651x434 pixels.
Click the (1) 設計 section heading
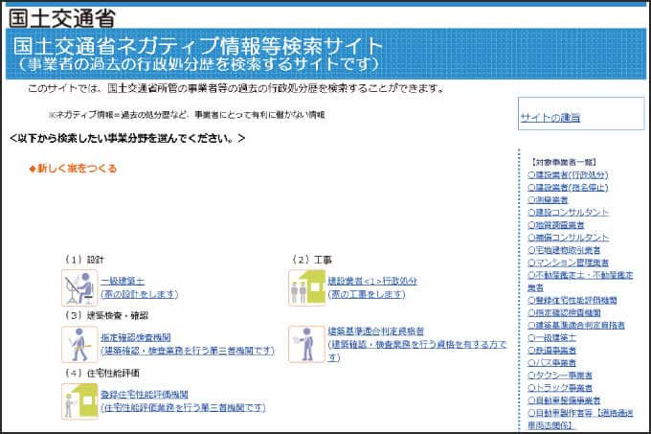pos(84,260)
